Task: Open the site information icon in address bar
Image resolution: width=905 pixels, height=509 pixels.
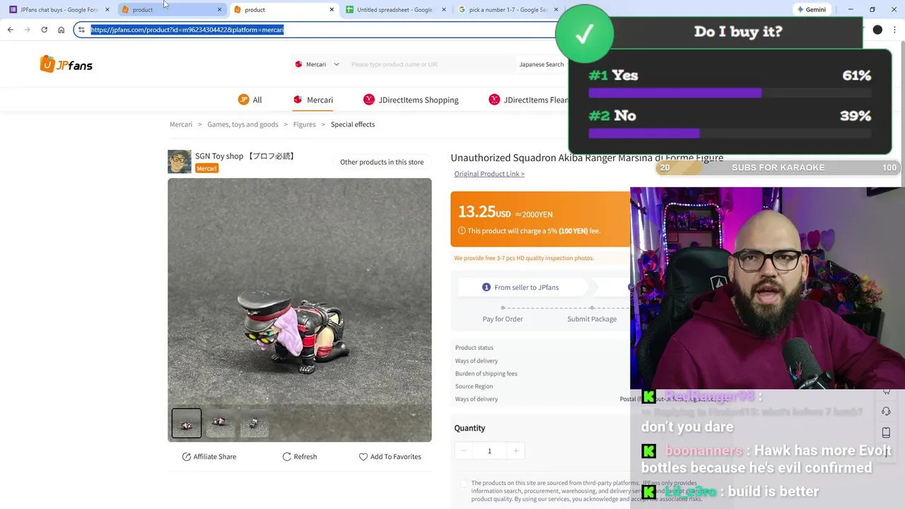Action: tap(81, 30)
